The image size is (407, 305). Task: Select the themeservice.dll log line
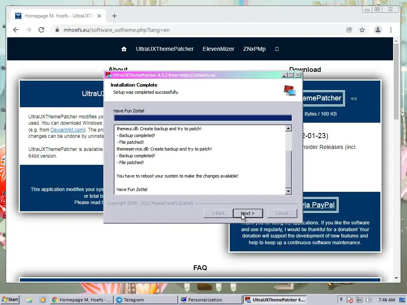click(164, 149)
